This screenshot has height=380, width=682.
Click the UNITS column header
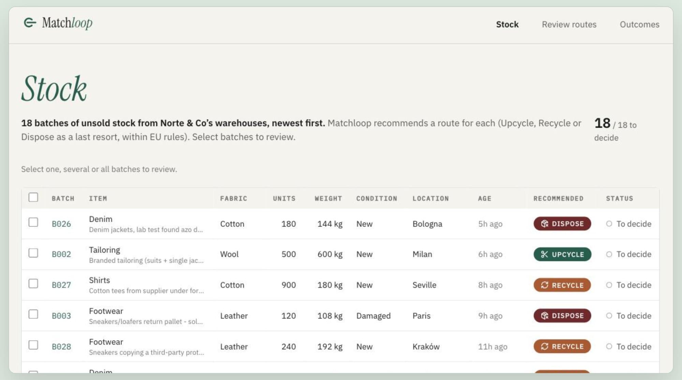pyautogui.click(x=284, y=198)
